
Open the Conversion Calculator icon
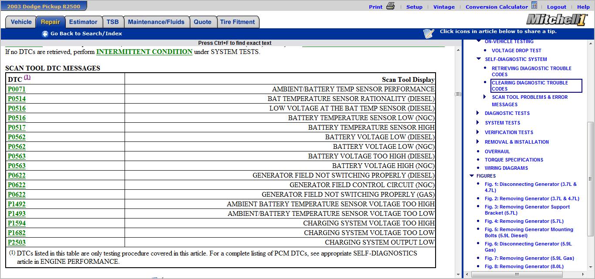534,6
